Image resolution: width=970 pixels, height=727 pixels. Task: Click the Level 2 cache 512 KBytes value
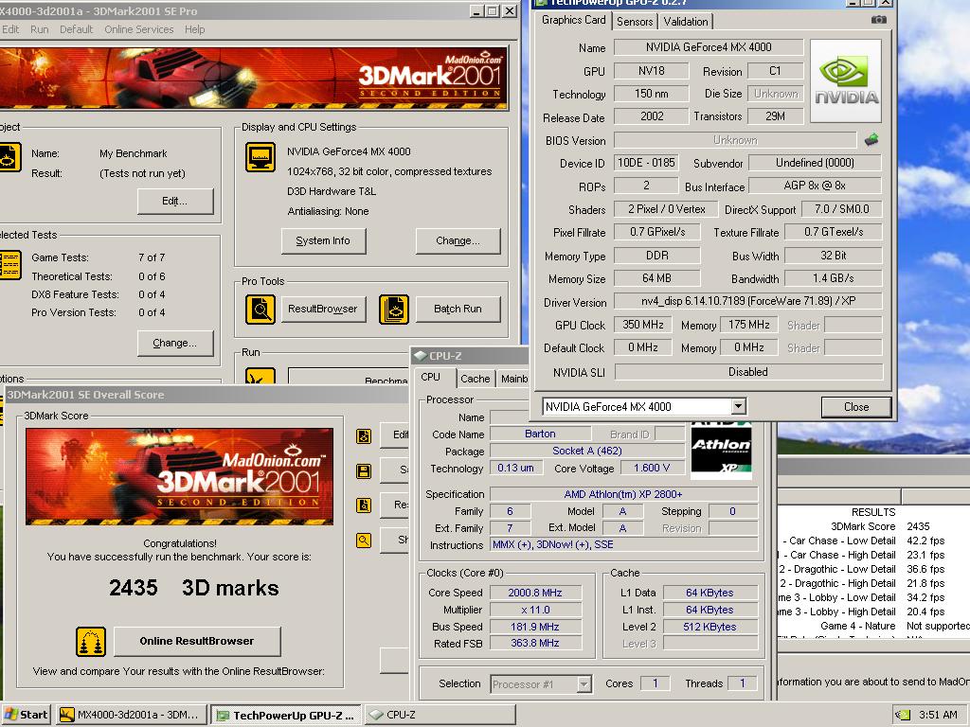point(710,627)
